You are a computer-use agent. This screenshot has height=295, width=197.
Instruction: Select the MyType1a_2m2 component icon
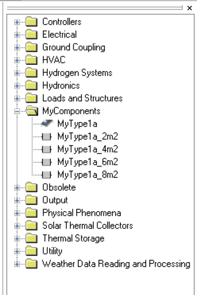[x=47, y=136]
